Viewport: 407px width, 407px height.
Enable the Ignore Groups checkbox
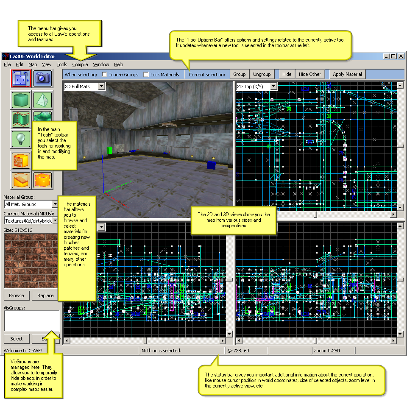coord(105,75)
